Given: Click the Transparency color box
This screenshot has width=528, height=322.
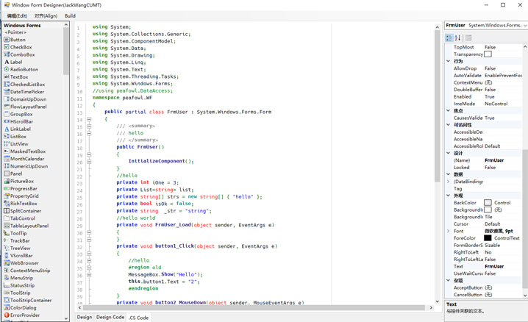Looking at the screenshot, I should point(488,54).
